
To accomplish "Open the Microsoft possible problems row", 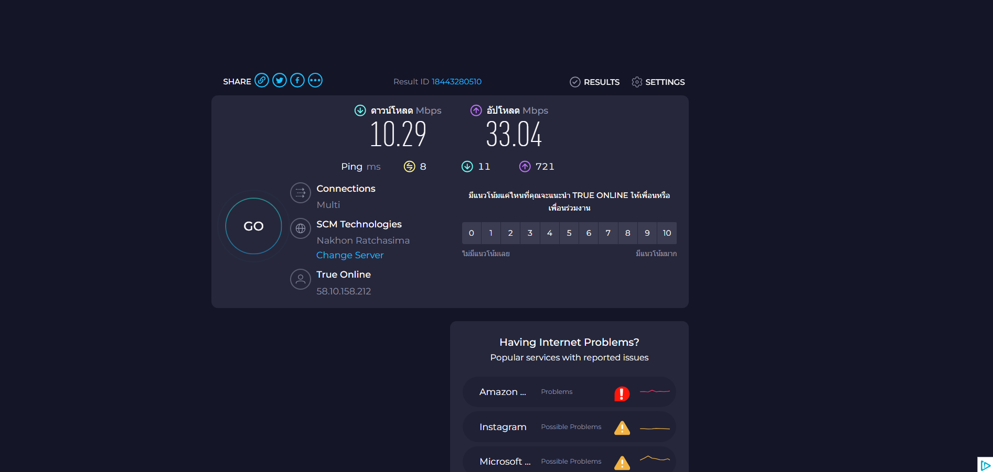I will (x=569, y=460).
